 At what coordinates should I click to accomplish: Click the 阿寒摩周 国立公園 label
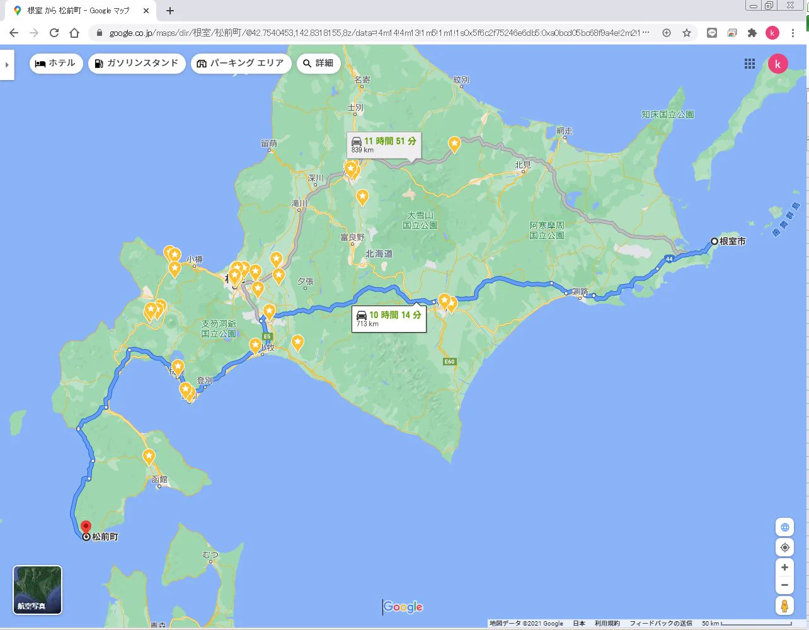[x=547, y=230]
